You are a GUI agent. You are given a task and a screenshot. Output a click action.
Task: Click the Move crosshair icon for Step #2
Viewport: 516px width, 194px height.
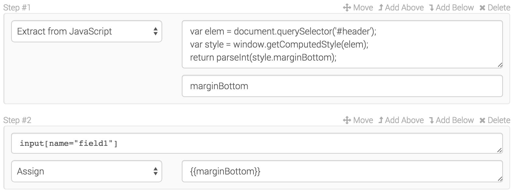click(x=346, y=120)
